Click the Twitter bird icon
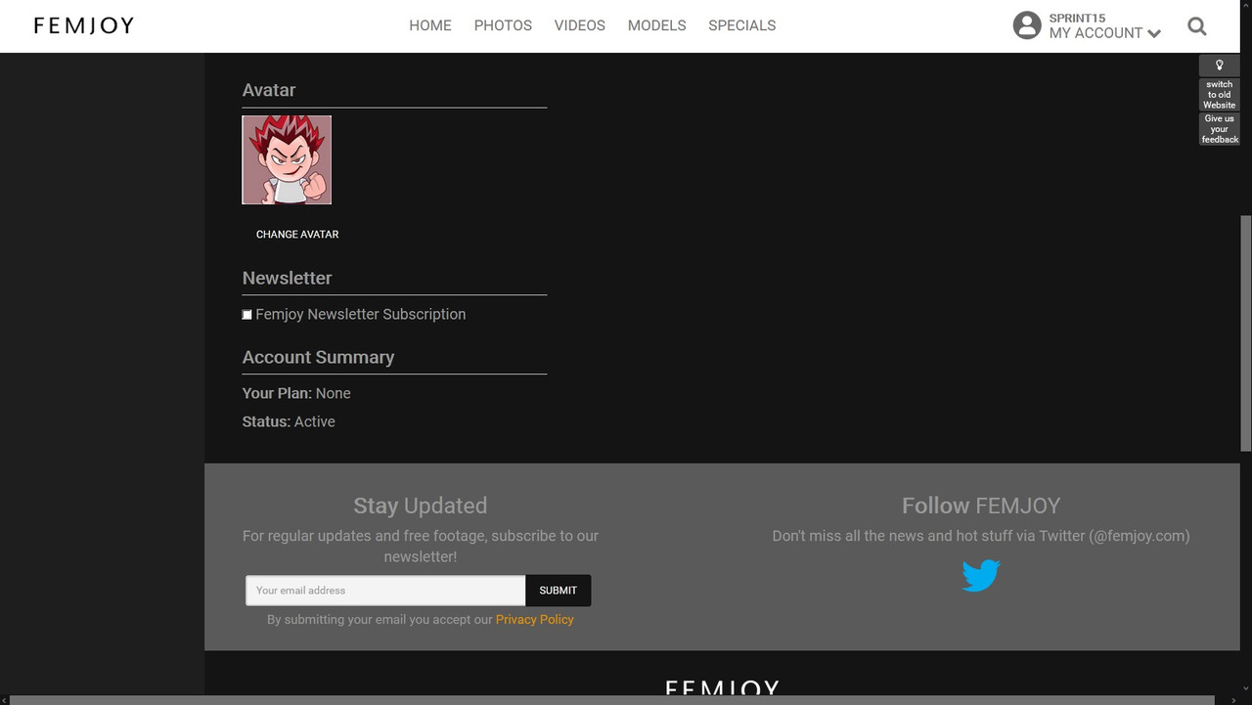This screenshot has width=1252, height=705. (980, 575)
